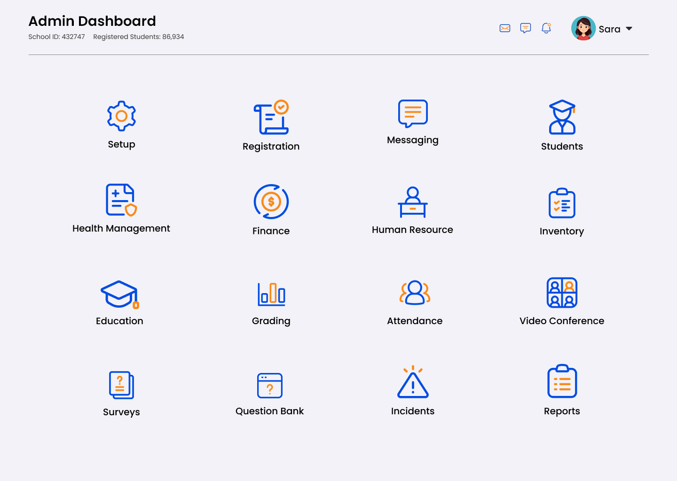Open the mail envelope in header
The image size is (677, 481).
(505, 28)
